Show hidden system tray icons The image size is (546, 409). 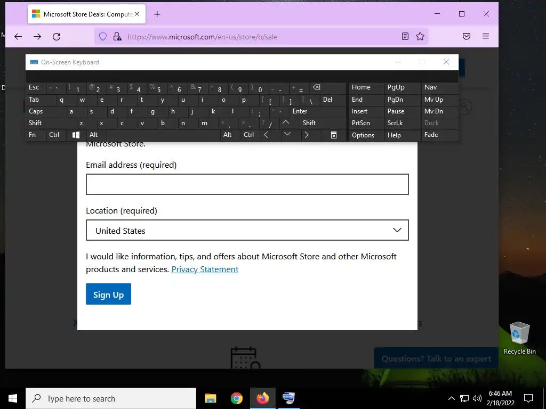(x=451, y=398)
